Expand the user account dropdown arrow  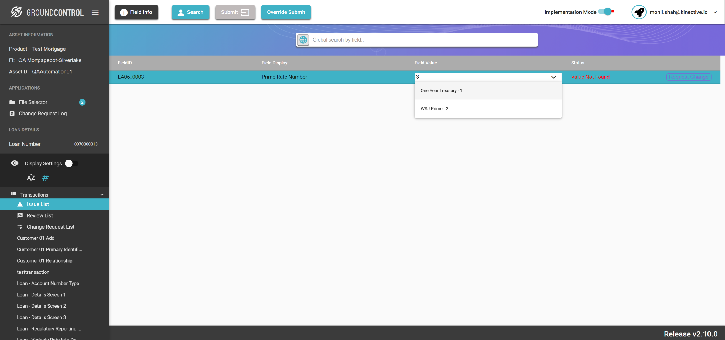click(x=715, y=12)
